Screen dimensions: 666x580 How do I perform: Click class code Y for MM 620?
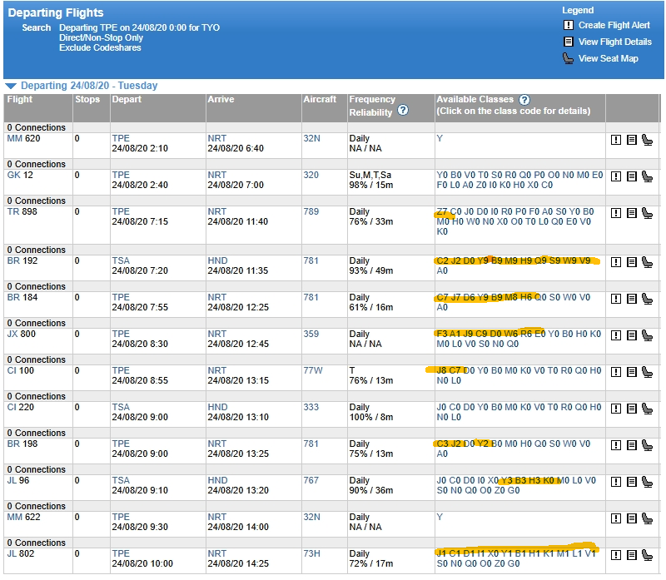[440, 138]
